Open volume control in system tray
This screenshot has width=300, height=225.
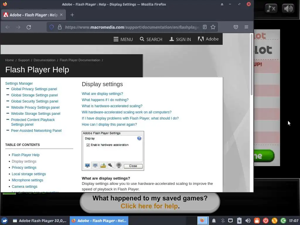(x=248, y=221)
